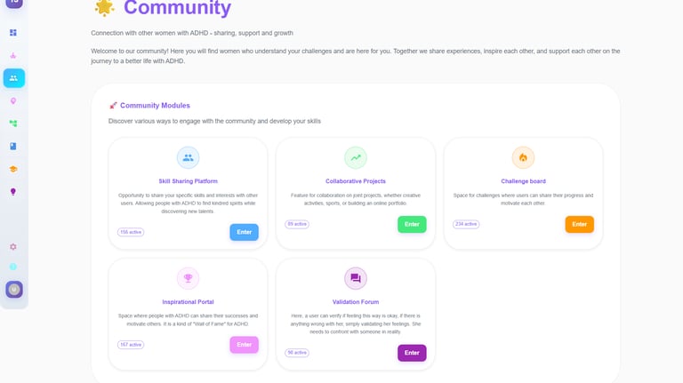Click the pink location pin sidebar icon
683x383 pixels.
[13, 101]
